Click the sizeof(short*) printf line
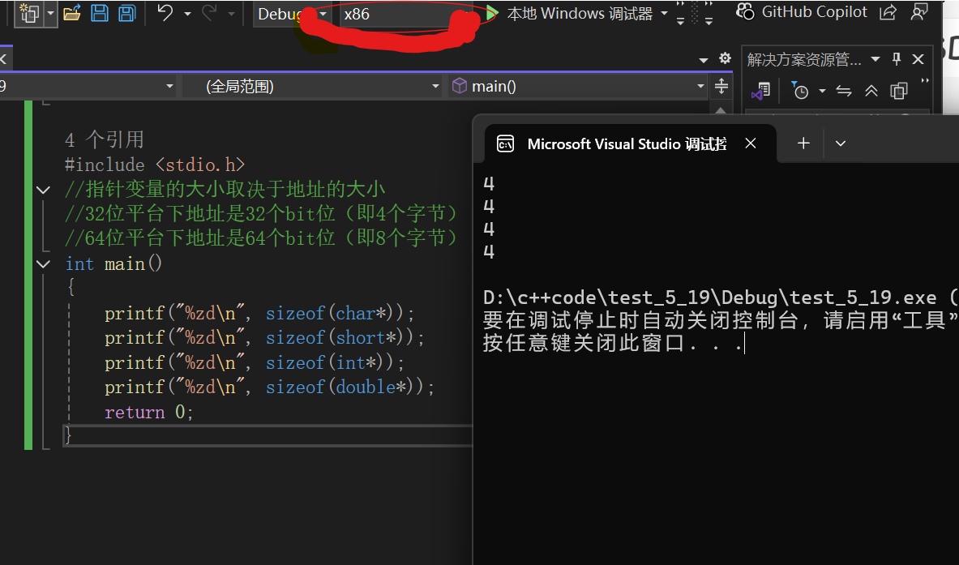Screen dimensions: 959x565 pyautogui.click(x=264, y=337)
